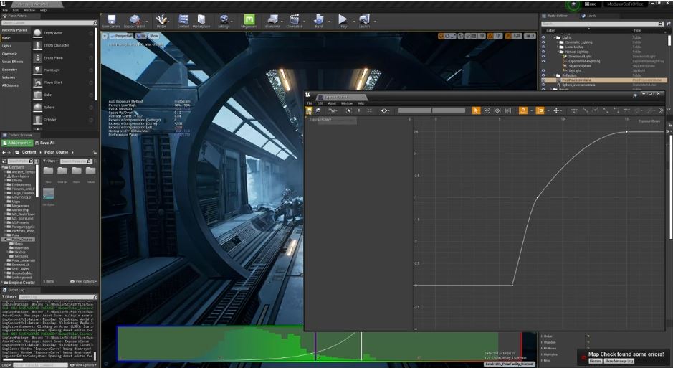Select the top curve keyframe on ExposureCurve
The height and width of the screenshot is (368, 673).
[626, 131]
